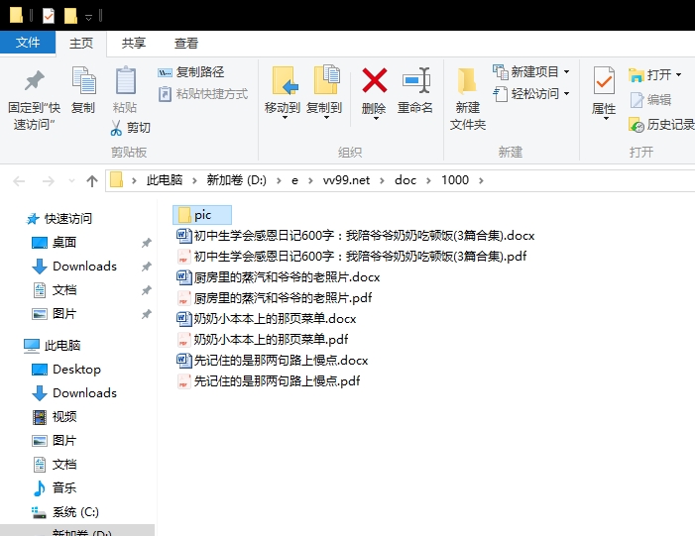Open the New item (新建项目) dropdown
The image size is (695, 536).
pos(531,71)
